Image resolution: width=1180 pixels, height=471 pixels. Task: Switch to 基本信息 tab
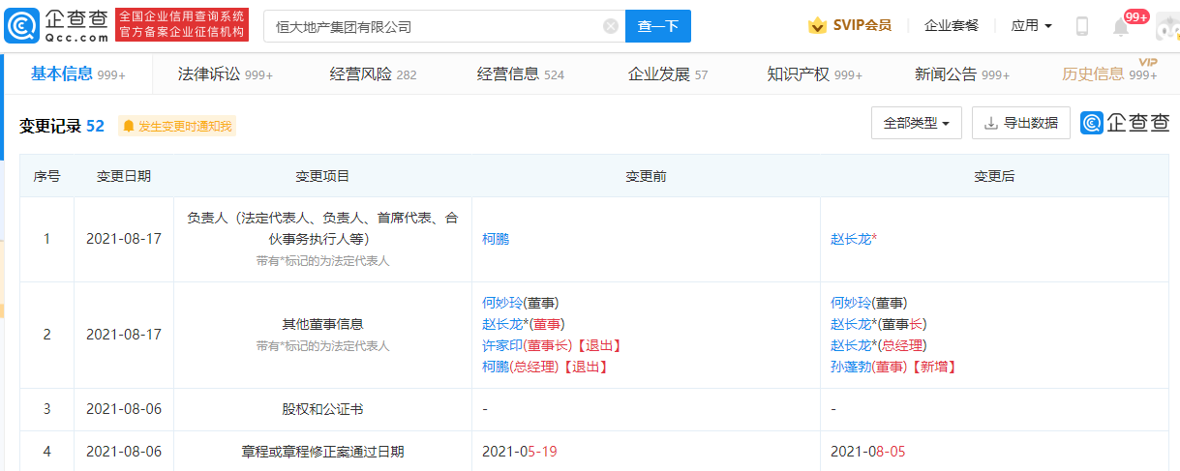pos(78,74)
